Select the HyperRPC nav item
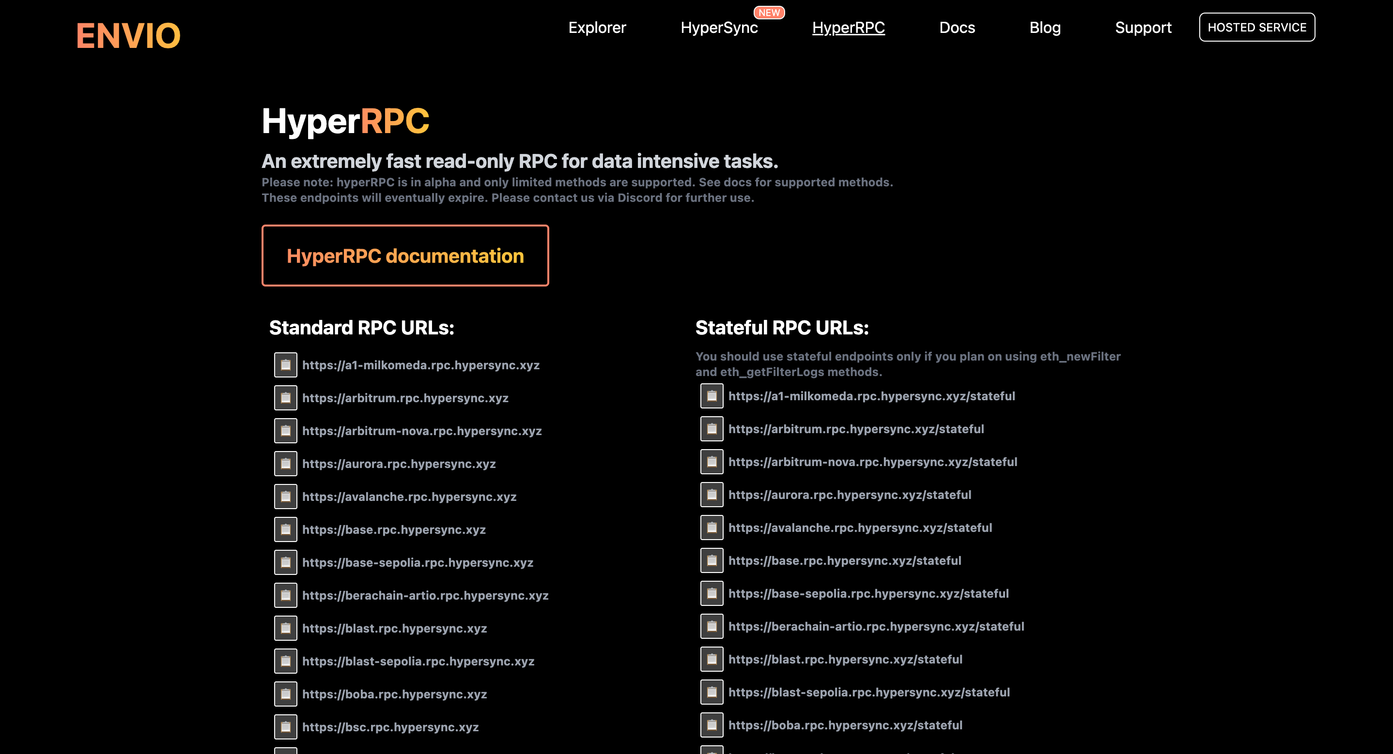1393x754 pixels. tap(849, 28)
